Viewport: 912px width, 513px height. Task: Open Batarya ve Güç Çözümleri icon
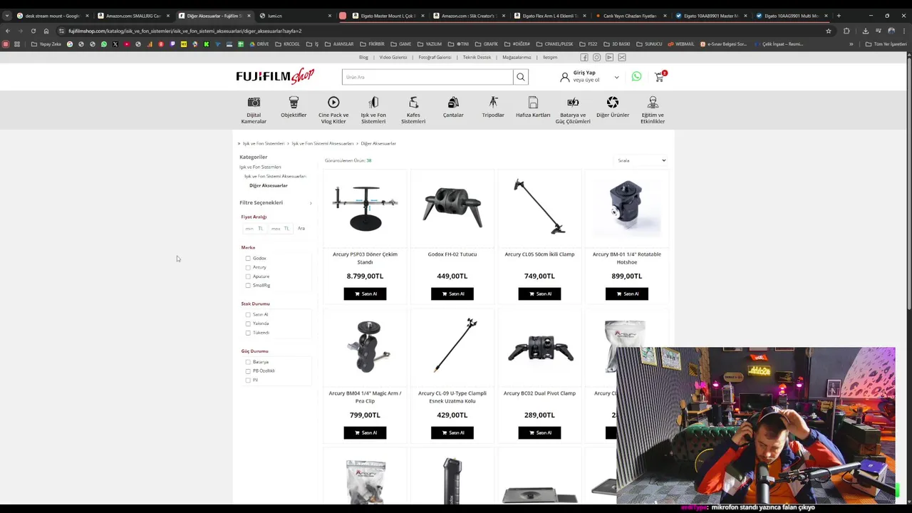coord(573,103)
